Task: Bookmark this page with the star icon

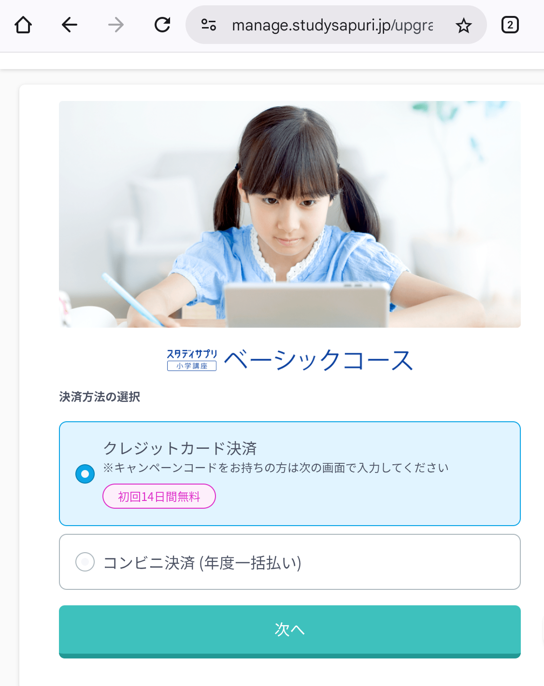Action: tap(463, 25)
